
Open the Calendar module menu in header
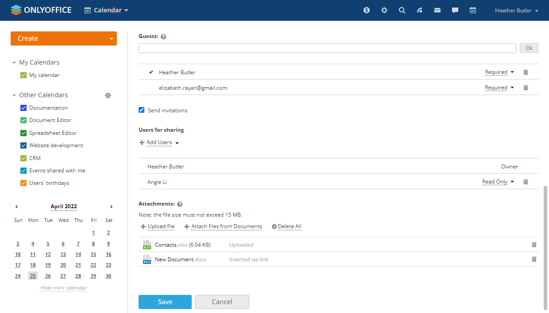[x=106, y=10]
